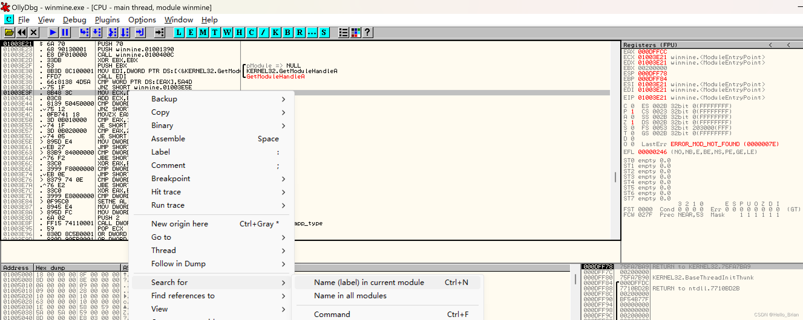The height and width of the screenshot is (320, 803).
Task: Open the View menu
Action: (x=46, y=20)
